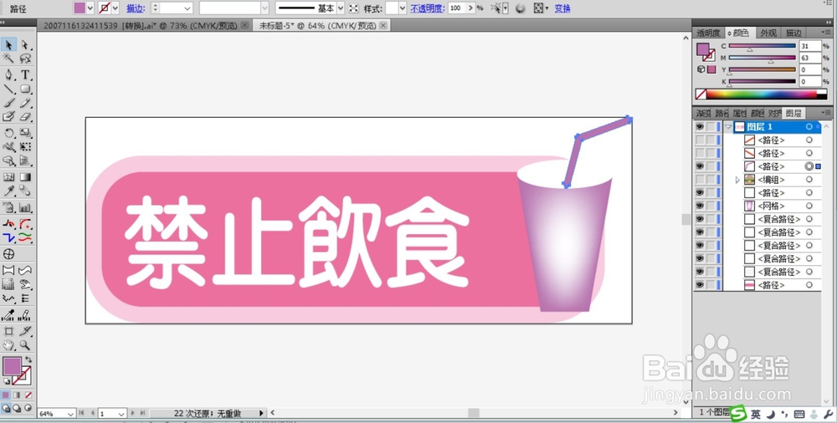Select the Hand tool
The height and width of the screenshot is (423, 837).
(8, 345)
